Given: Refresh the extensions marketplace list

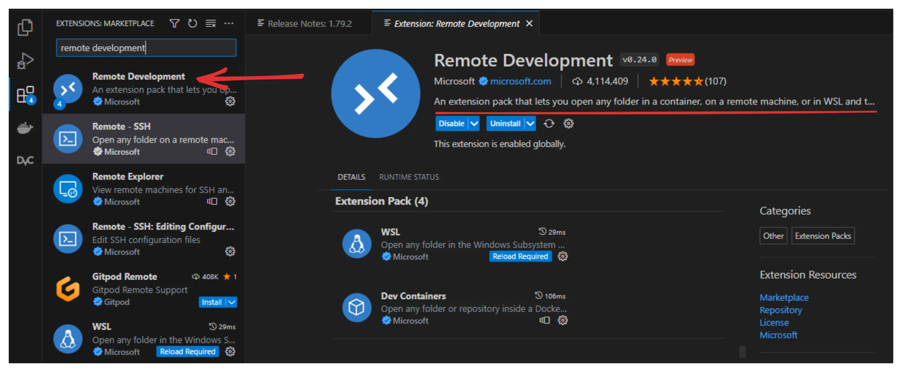Looking at the screenshot, I should coord(192,23).
